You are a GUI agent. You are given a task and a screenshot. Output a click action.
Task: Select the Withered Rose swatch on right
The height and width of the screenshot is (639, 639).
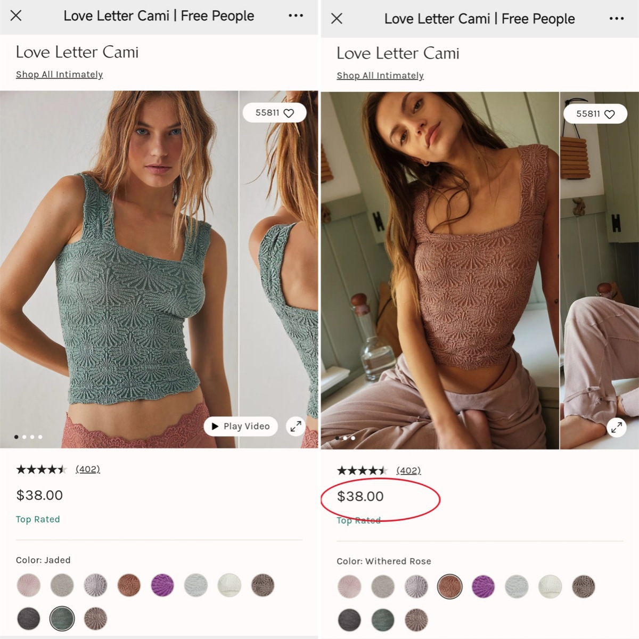pyautogui.click(x=449, y=586)
